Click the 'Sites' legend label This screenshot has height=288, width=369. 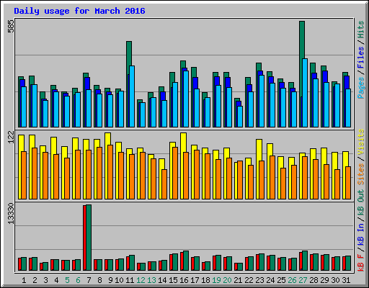361,174
